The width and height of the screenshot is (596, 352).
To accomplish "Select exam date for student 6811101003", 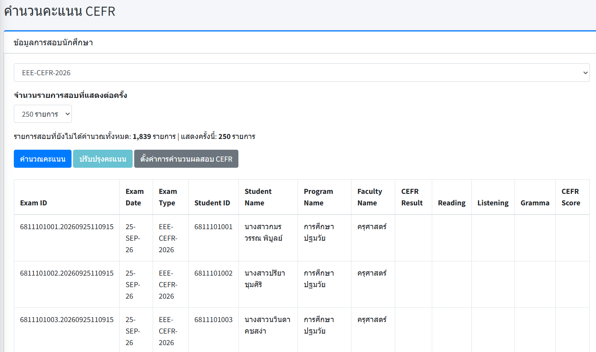I will click(x=133, y=331).
